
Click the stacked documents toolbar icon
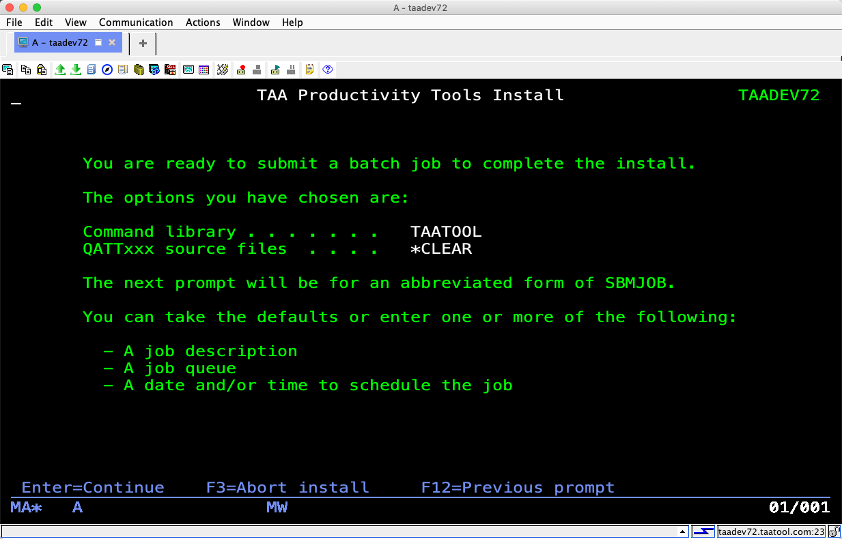click(x=123, y=70)
